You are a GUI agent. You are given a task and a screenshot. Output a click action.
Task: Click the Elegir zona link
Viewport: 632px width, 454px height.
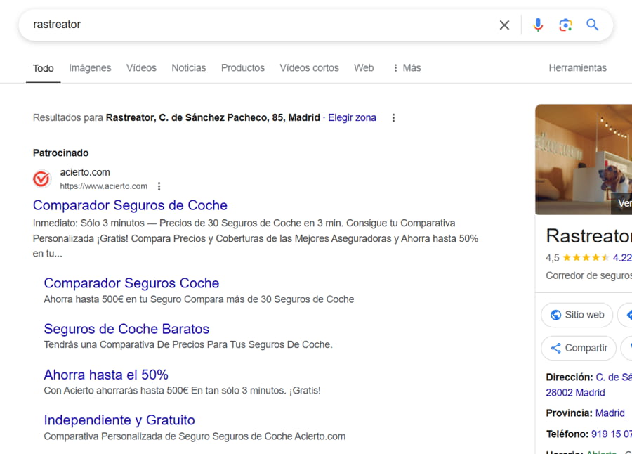coord(352,117)
